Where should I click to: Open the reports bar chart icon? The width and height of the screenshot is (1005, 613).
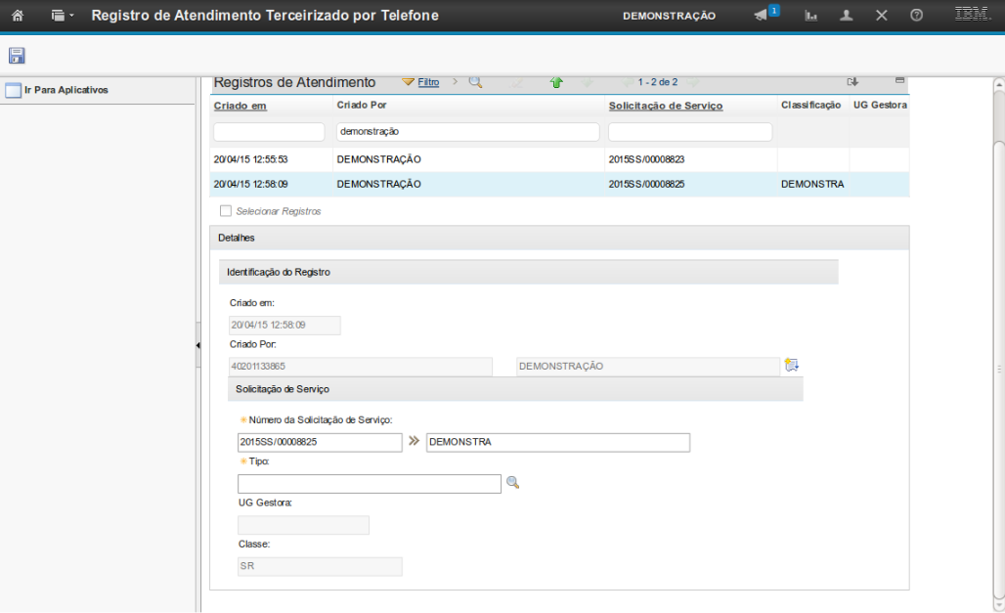pyautogui.click(x=810, y=16)
